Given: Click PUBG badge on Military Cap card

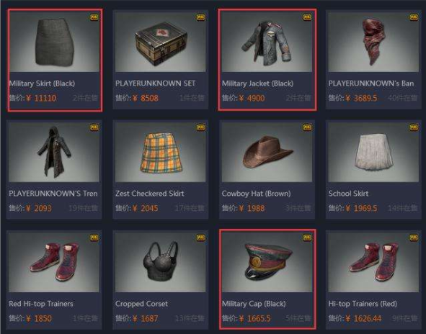Looking at the screenshot, I should point(307,238).
